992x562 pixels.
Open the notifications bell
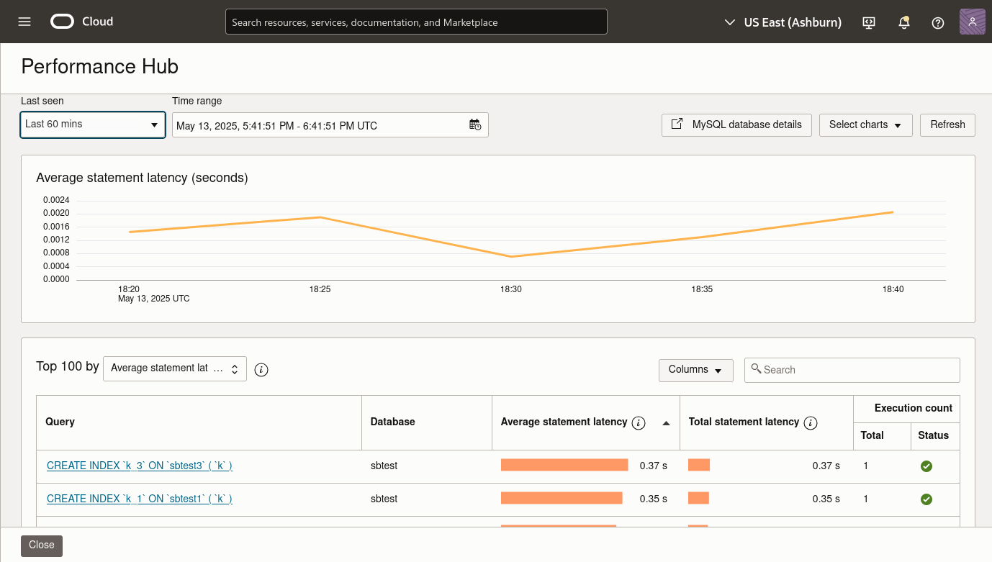pos(903,22)
